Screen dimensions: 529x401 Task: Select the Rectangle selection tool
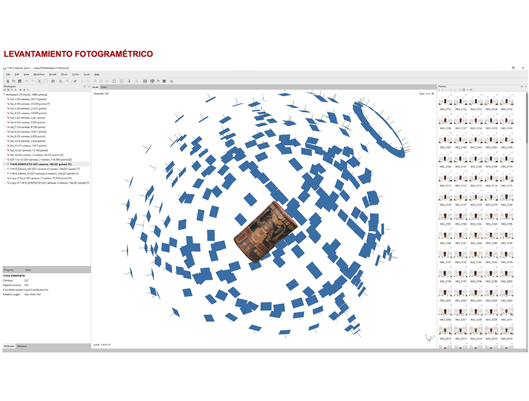(x=46, y=81)
